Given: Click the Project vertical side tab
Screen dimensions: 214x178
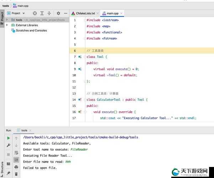Looking at the screenshot, I should coord(2,19).
